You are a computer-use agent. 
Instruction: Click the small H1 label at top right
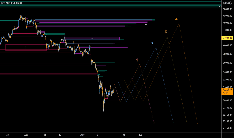[219, 7]
